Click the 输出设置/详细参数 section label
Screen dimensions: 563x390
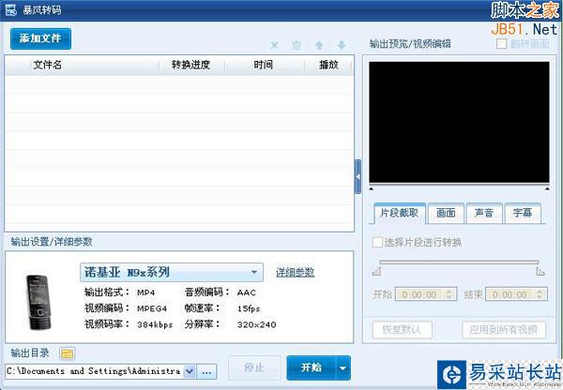tap(52, 242)
